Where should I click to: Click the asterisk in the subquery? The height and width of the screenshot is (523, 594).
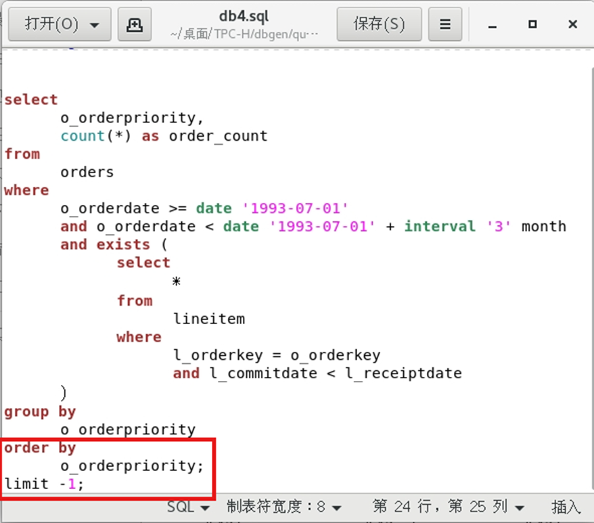coord(176,281)
